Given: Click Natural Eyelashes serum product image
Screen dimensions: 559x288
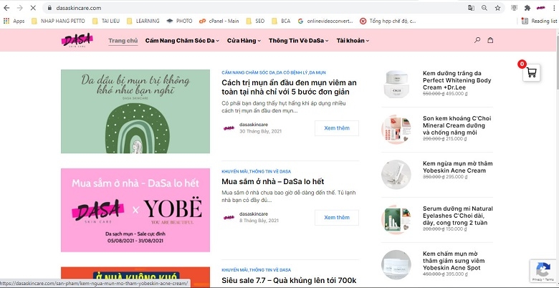Looking at the screenshot, I should (x=396, y=219).
